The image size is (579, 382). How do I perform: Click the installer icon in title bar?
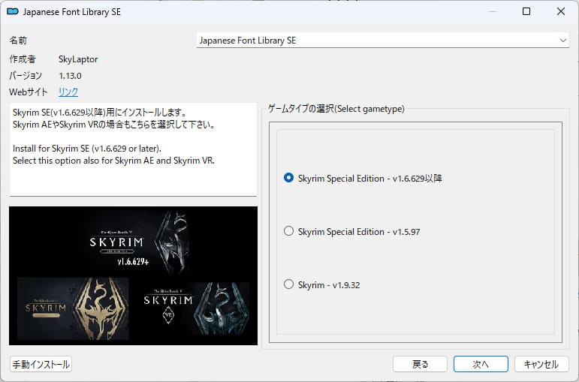pos(13,12)
